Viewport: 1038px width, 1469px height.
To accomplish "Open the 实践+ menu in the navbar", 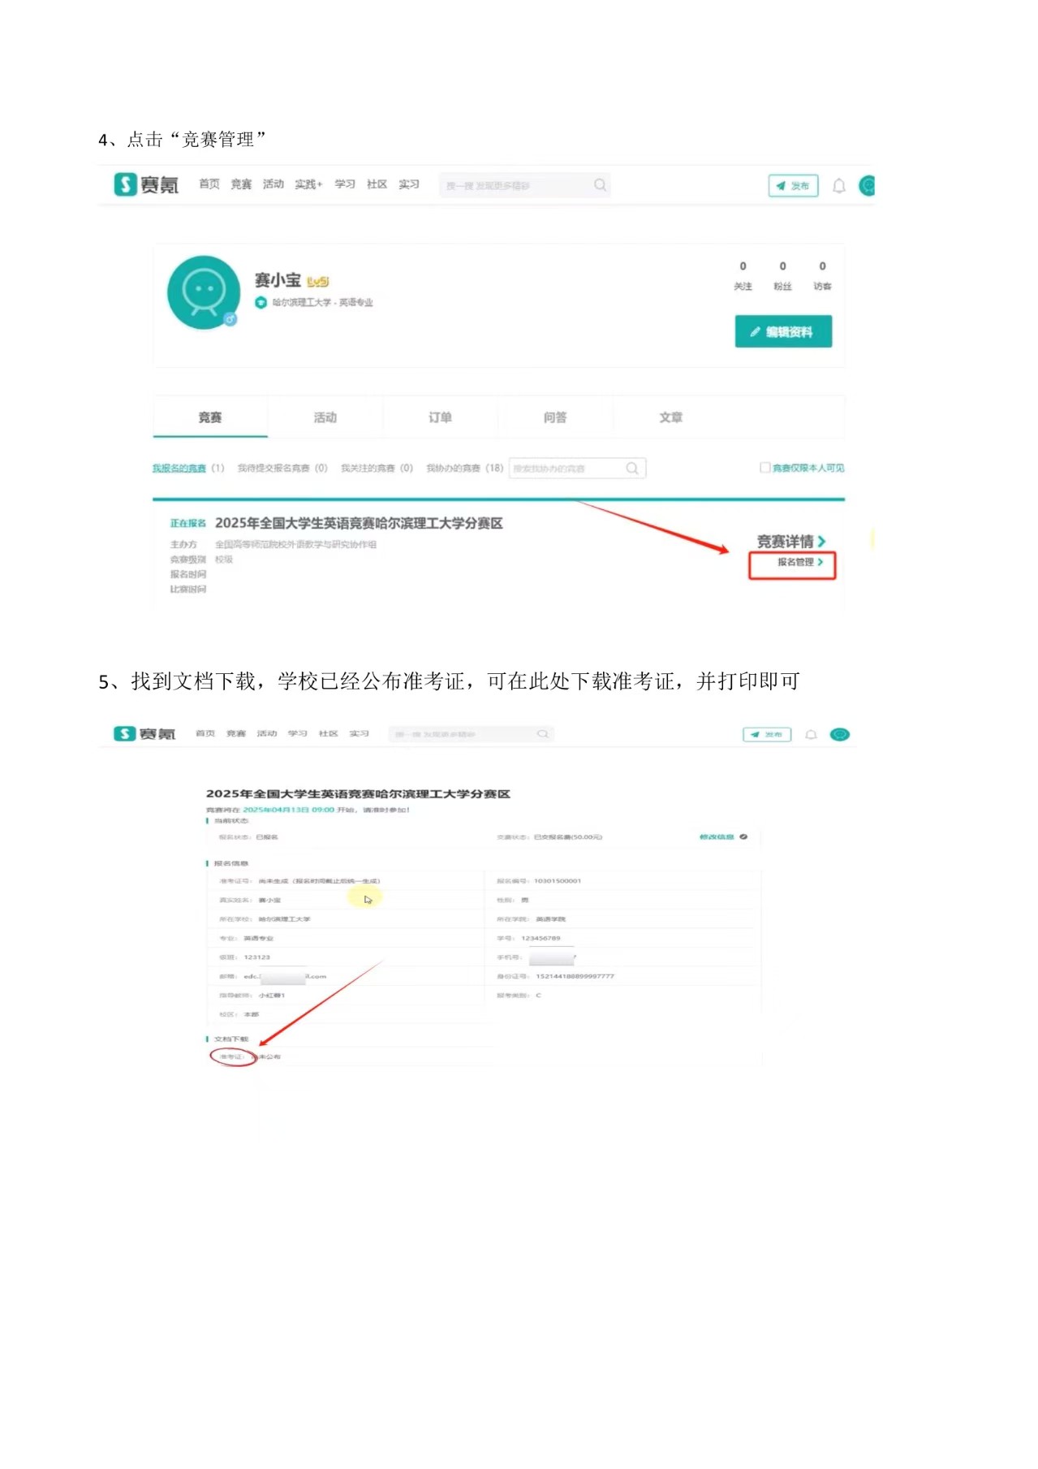I will (308, 184).
